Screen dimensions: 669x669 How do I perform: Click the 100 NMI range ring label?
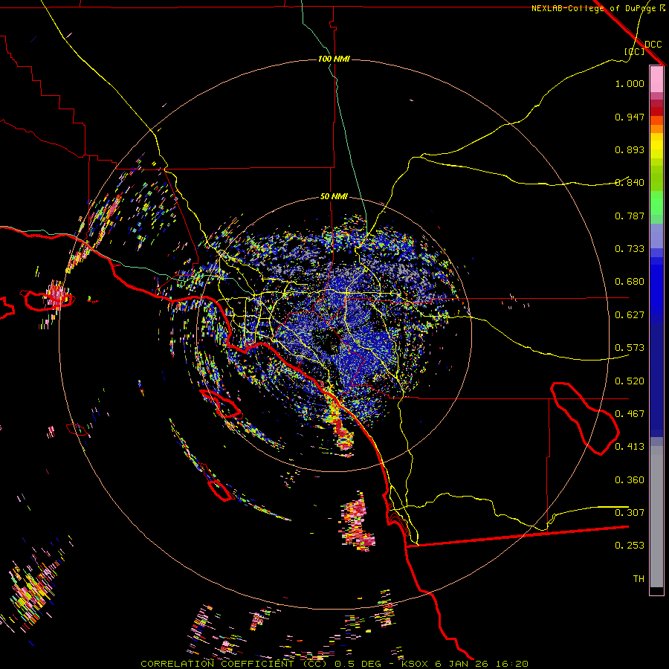[x=334, y=59]
